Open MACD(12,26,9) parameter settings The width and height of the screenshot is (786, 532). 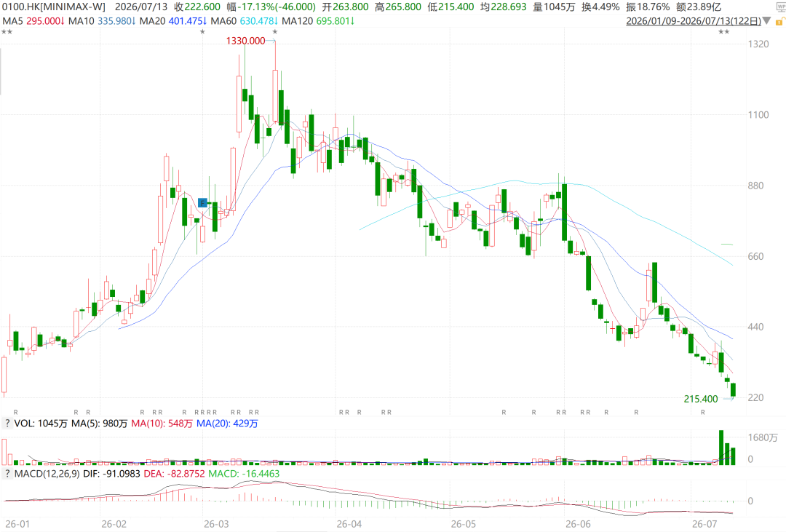pyautogui.click(x=47, y=473)
